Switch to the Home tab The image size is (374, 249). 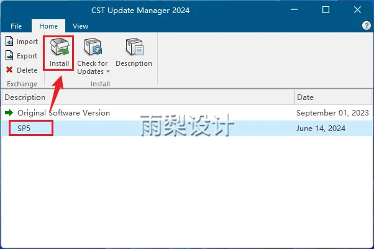pos(48,26)
